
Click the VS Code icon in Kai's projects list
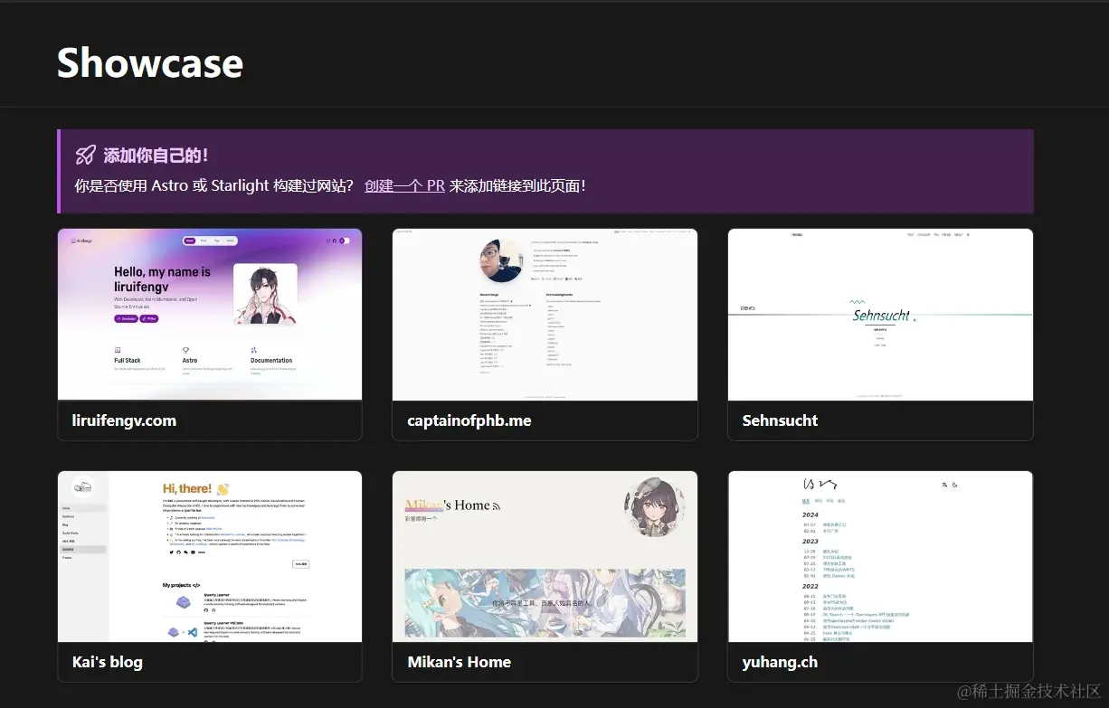pos(193,632)
